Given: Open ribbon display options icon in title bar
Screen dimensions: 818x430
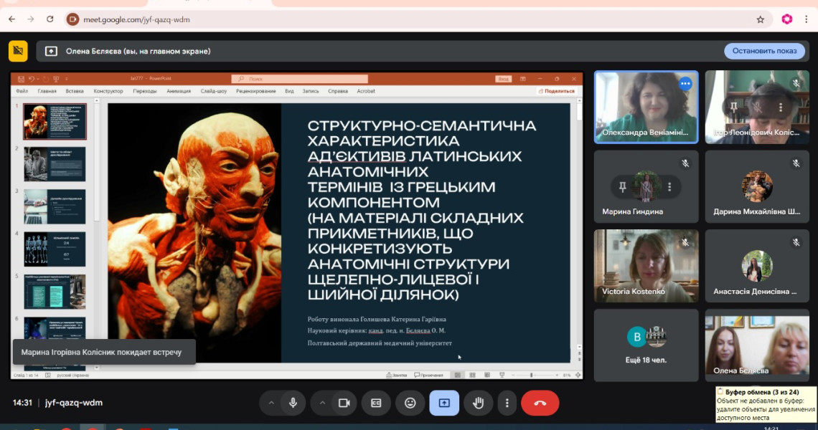Looking at the screenshot, I should point(522,79).
